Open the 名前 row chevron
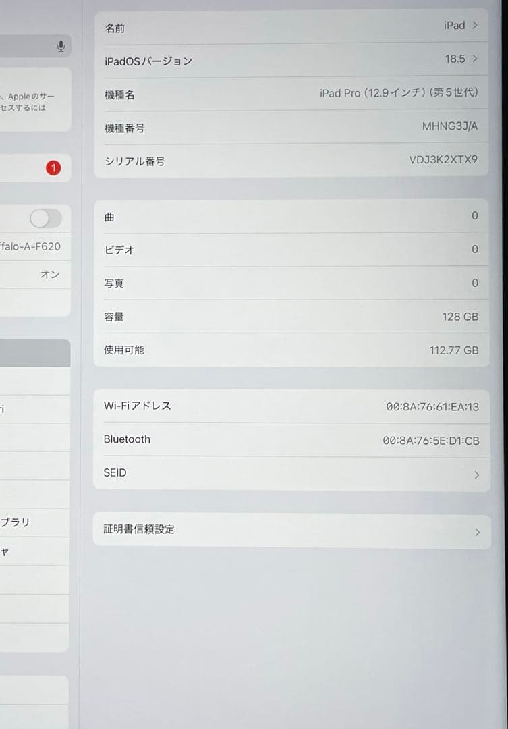The image size is (508, 729). point(474,25)
